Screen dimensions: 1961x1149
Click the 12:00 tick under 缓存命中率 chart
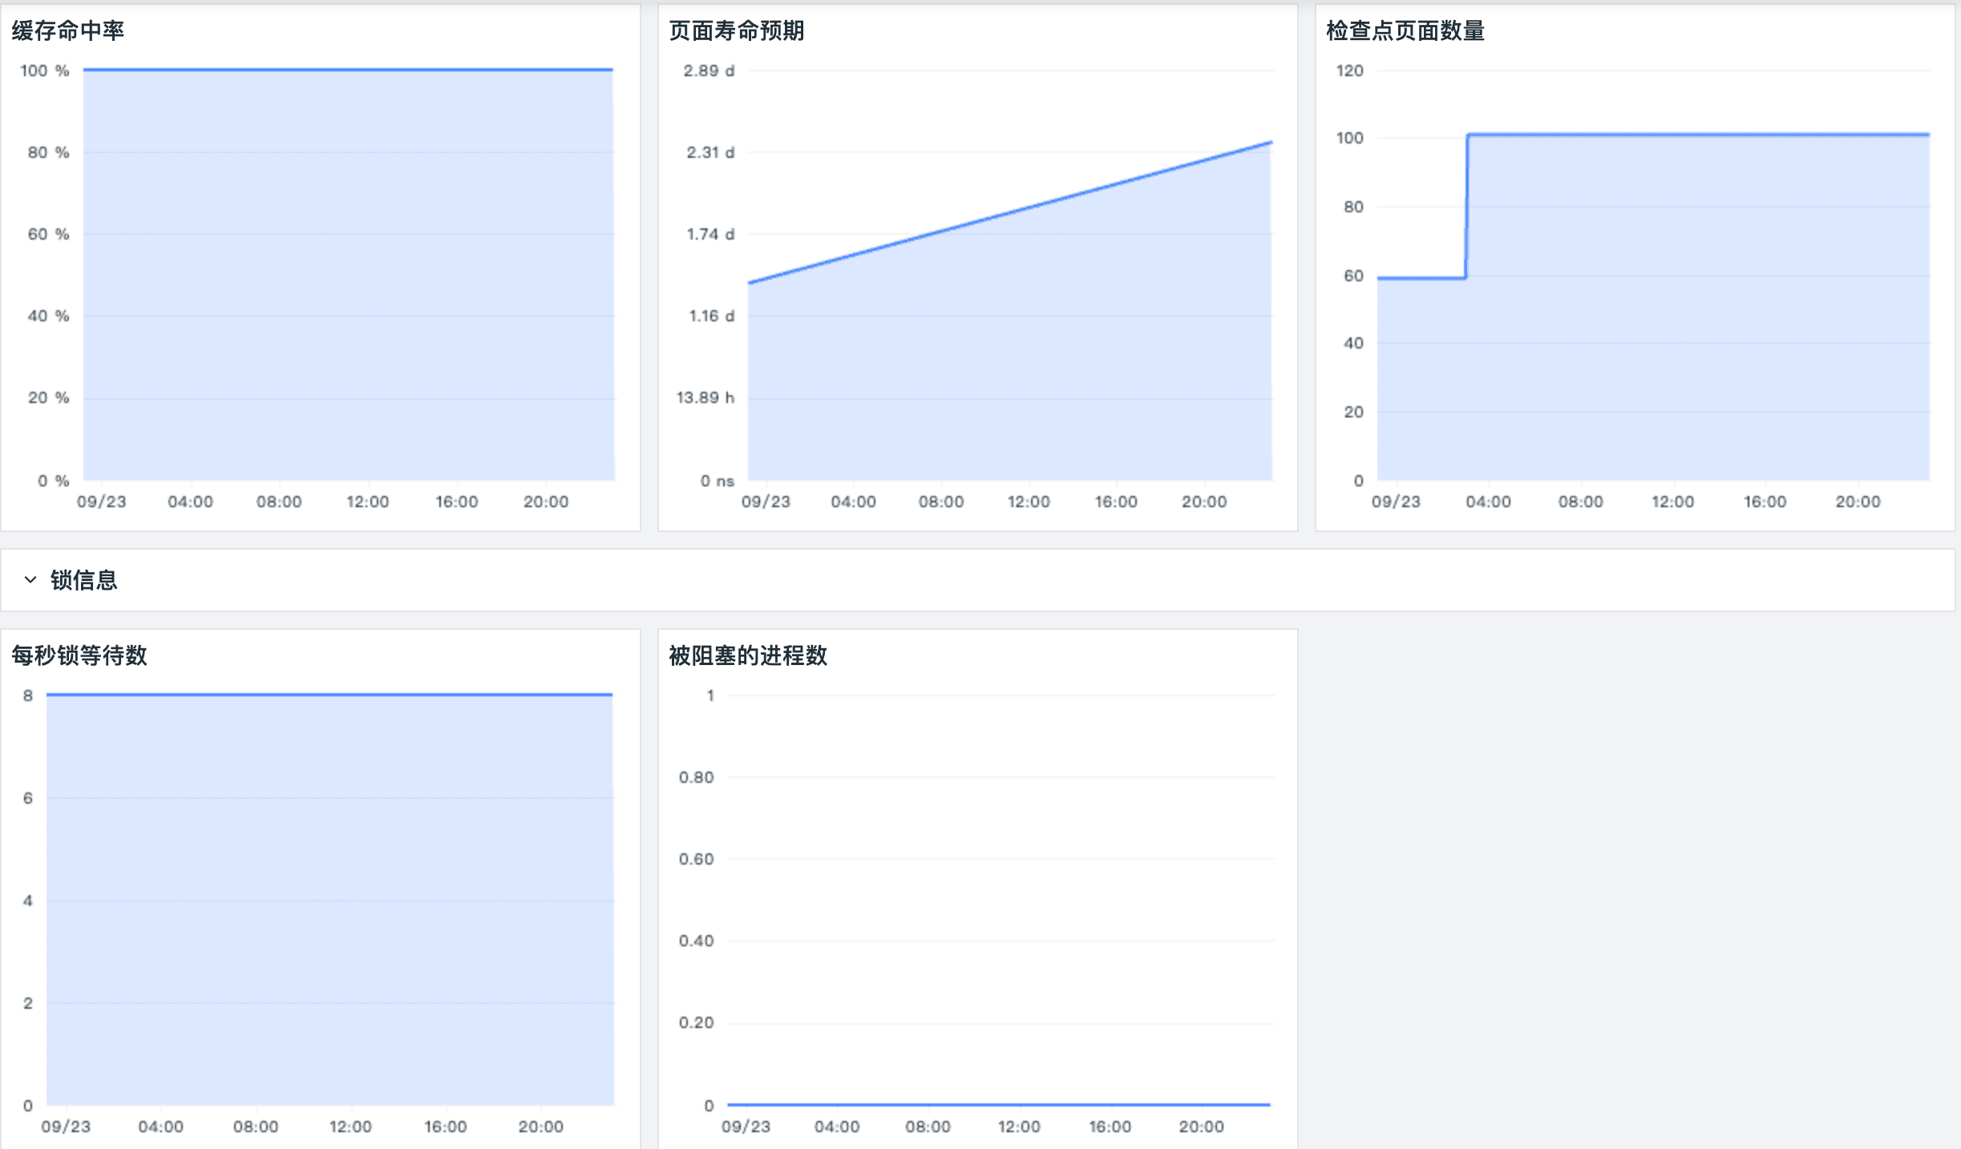click(367, 502)
